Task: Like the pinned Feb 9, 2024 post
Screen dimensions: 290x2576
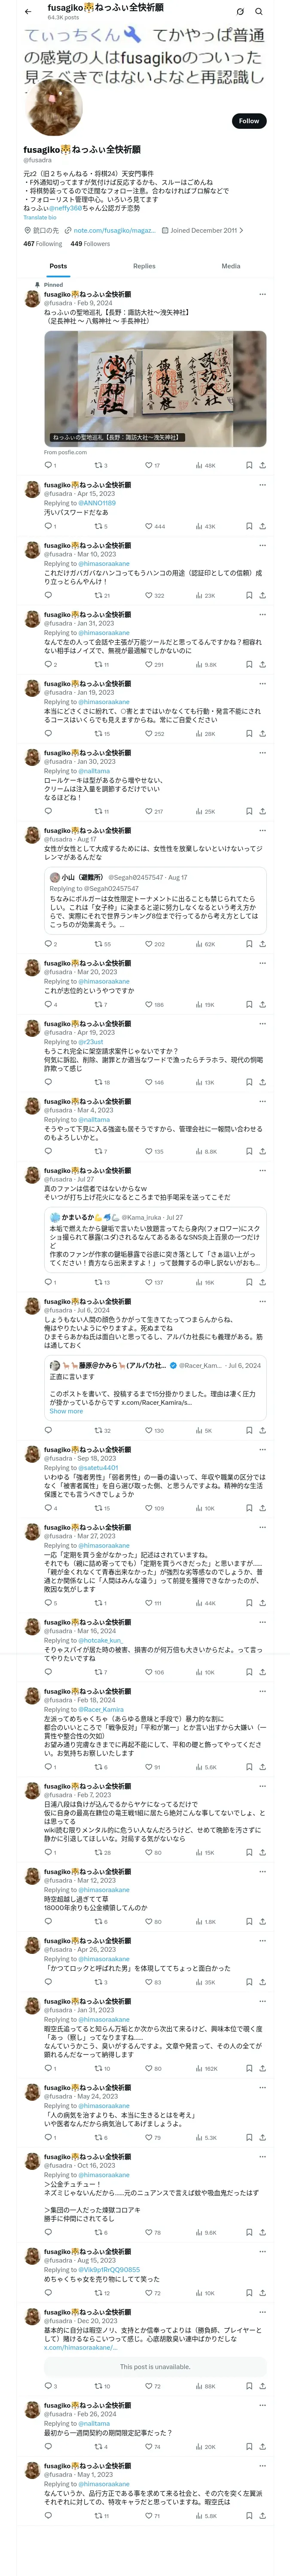Action: tap(149, 465)
